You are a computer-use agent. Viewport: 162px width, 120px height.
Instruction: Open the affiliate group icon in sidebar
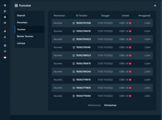tap(5, 23)
